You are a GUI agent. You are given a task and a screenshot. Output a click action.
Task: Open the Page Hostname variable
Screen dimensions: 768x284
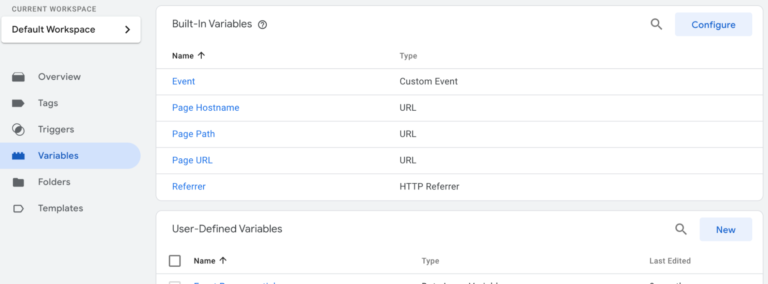(206, 108)
